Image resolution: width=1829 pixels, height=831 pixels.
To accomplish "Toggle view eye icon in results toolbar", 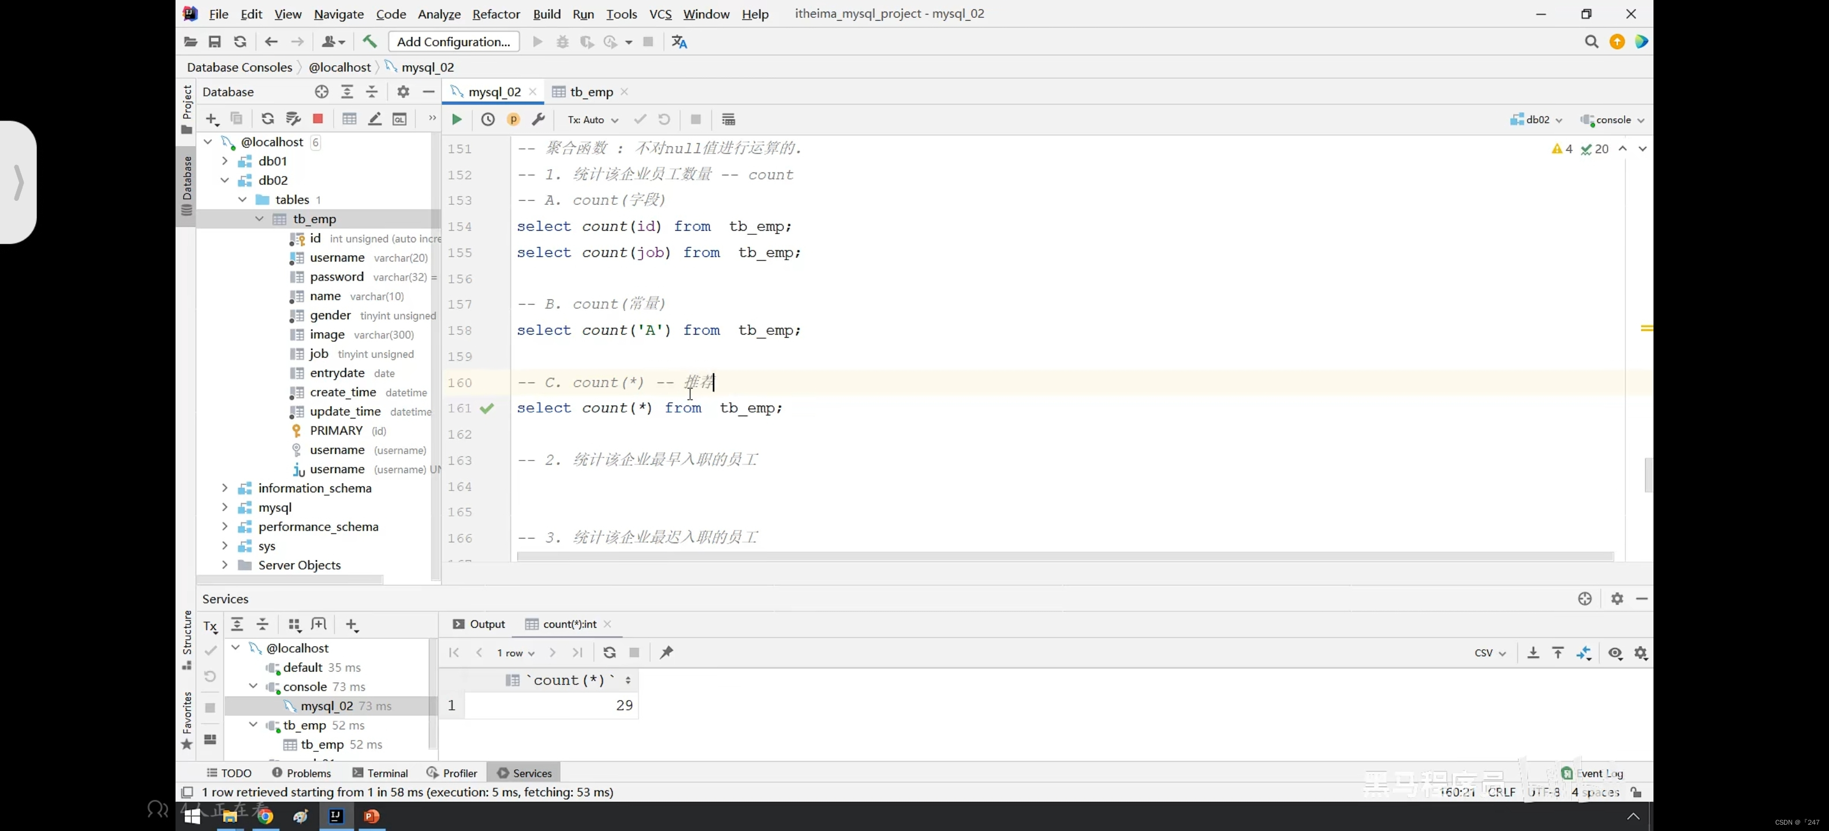I will [1615, 653].
